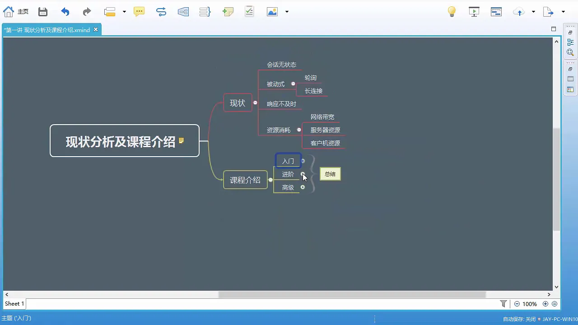Image resolution: width=578 pixels, height=325 pixels.
Task: Zoom out with the minus button
Action: pyautogui.click(x=517, y=304)
